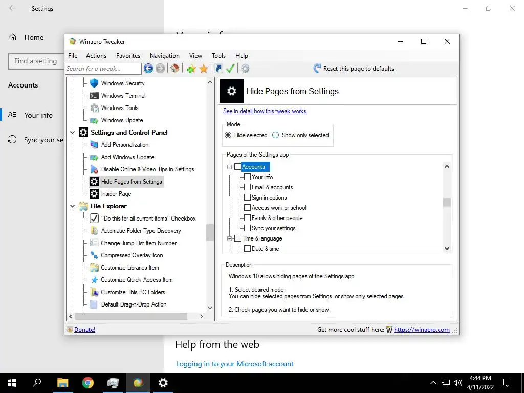The height and width of the screenshot is (393, 524).
Task: Open taskbar search magnifier
Action: pos(37,383)
